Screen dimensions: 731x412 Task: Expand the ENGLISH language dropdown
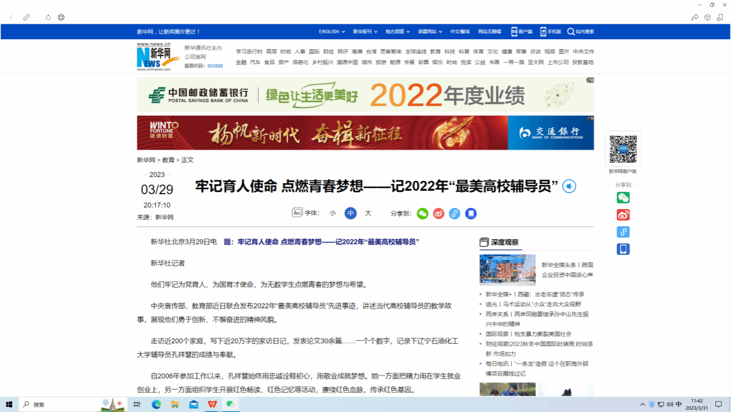click(332, 32)
